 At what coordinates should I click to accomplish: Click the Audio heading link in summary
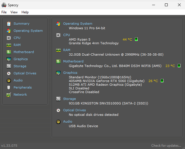pyautogui.click(x=68, y=121)
